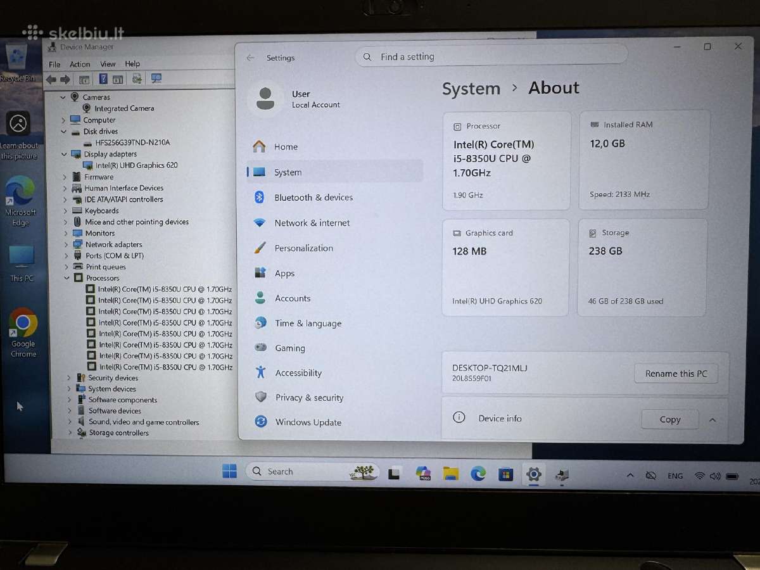Open Network & internet settings
Screen dimensions: 760x570
[301, 222]
